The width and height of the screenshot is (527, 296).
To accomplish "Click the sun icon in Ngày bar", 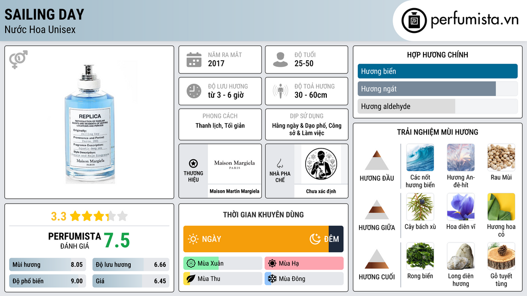I will pyautogui.click(x=193, y=239).
